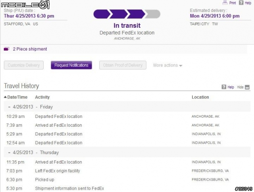The height and width of the screenshot is (192, 254).
Task: Click the In transit status heading
Action: click(127, 26)
